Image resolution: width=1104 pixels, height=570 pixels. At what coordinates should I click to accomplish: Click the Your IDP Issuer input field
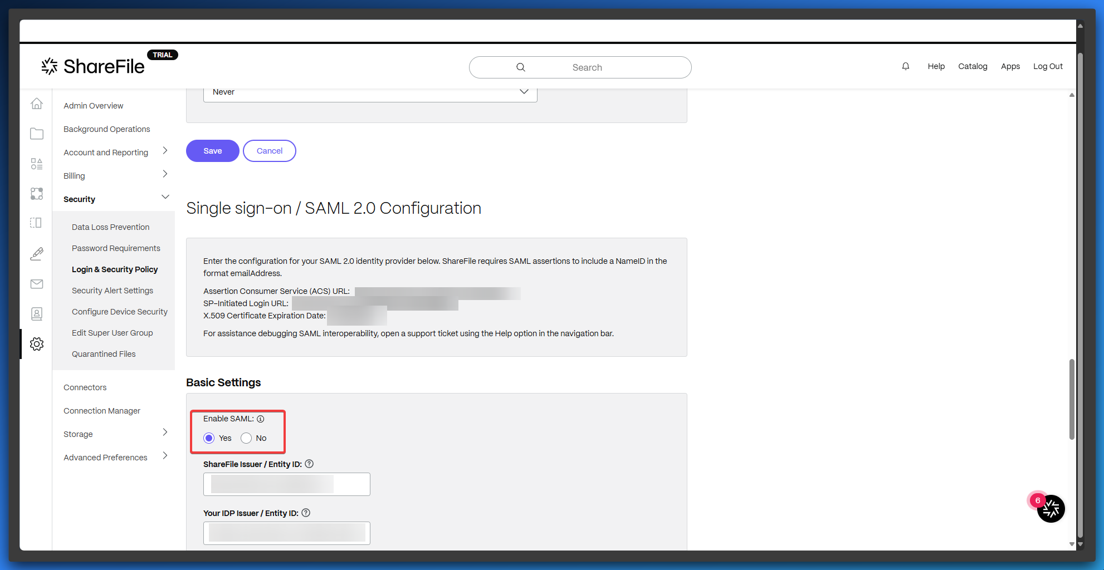coord(286,533)
